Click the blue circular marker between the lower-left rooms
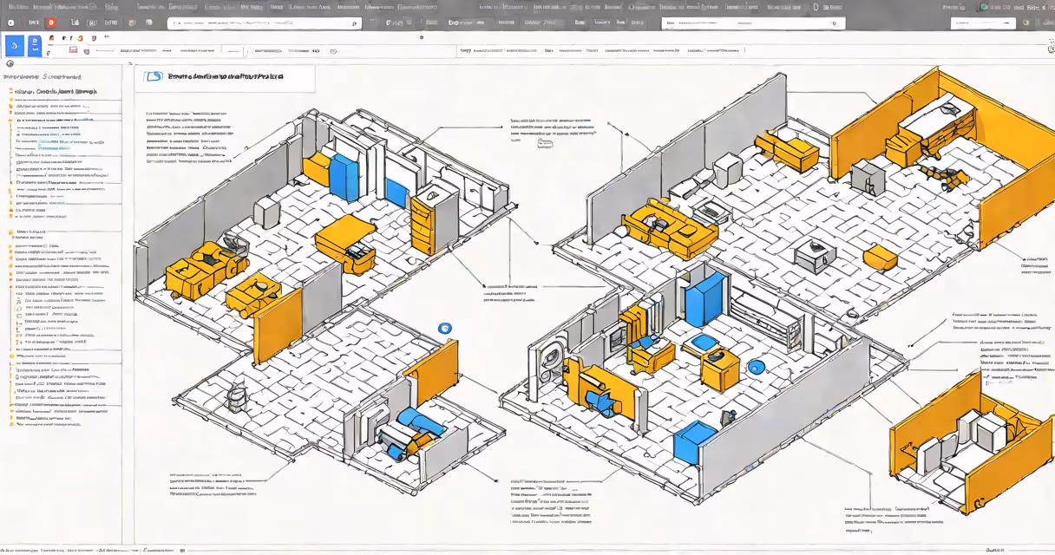Screen dimensions: 1055x555 coord(445,329)
